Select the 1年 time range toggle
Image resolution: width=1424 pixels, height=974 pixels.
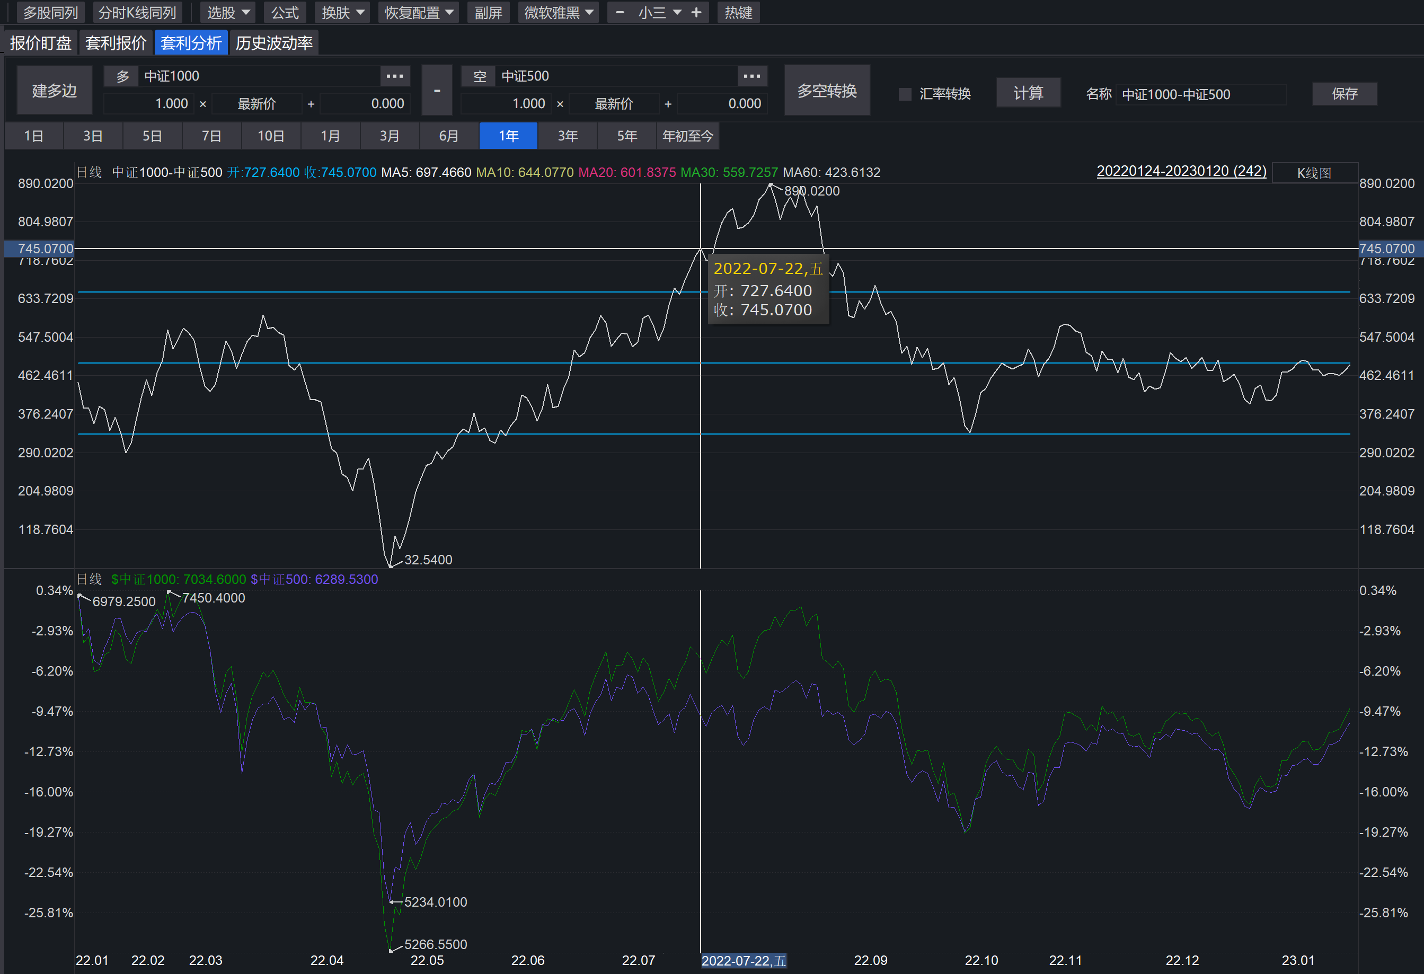[x=508, y=135]
